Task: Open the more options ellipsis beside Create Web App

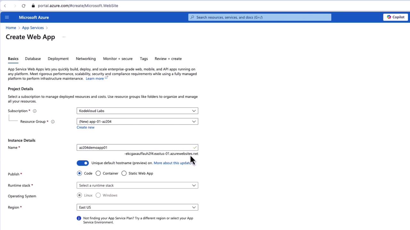Action: click(64, 37)
